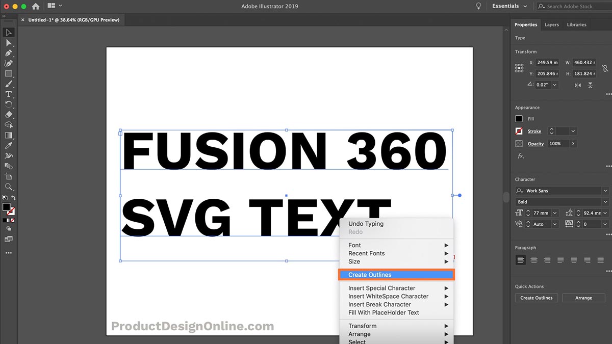
Task: Switch to the Libraries tab
Action: tap(577, 24)
